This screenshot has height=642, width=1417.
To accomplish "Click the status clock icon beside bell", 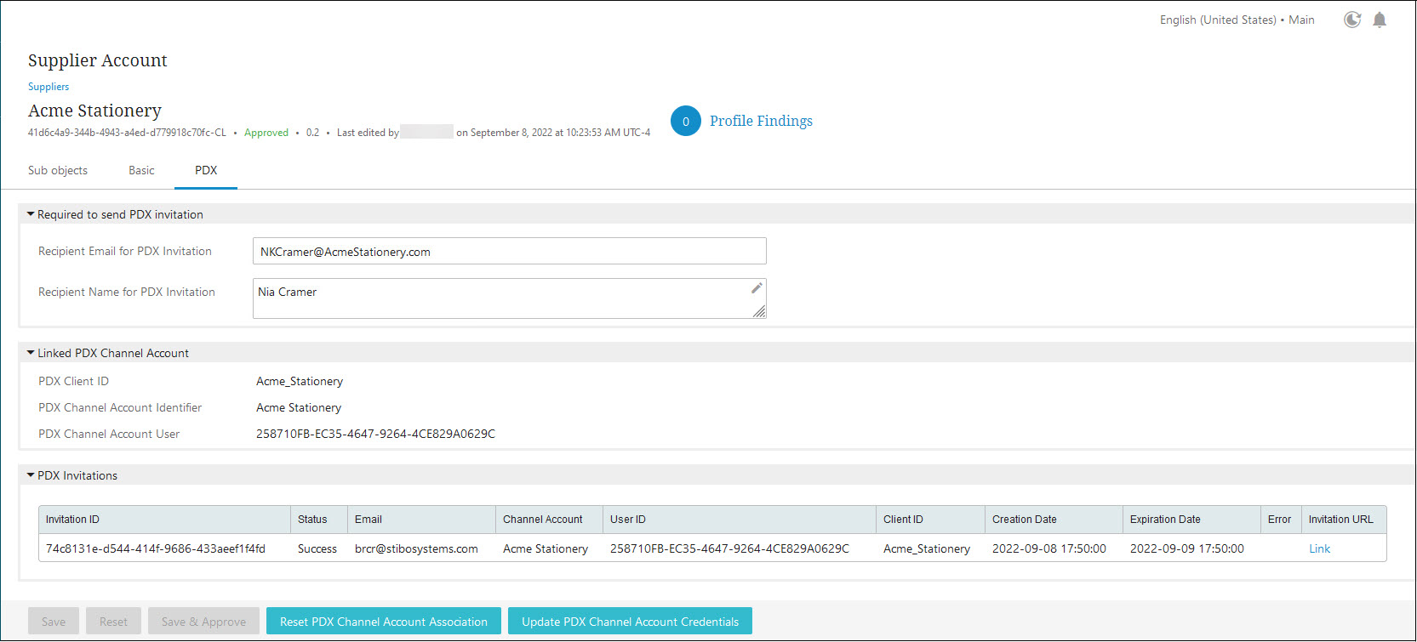I will 1351,20.
